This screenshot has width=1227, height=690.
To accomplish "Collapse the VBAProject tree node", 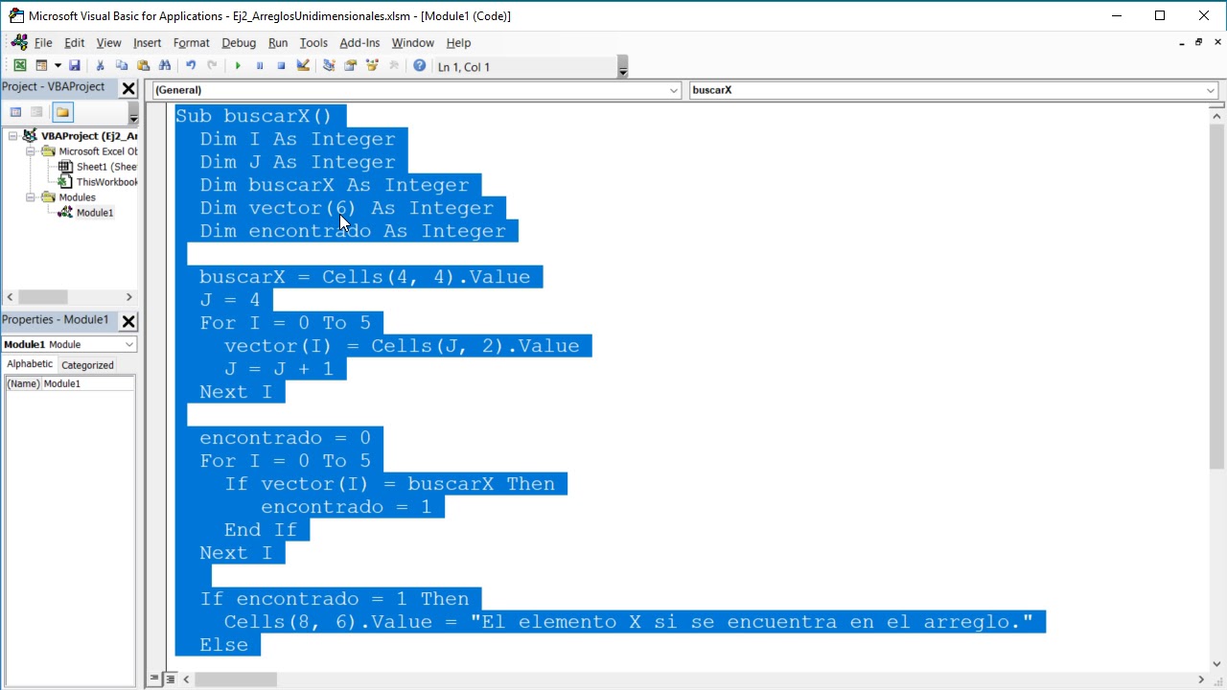I will tap(12, 136).
